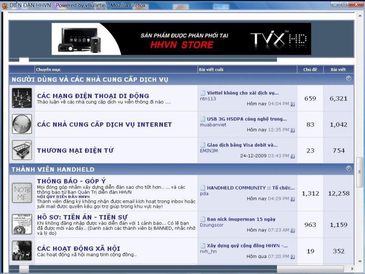This screenshot has width=365, height=274.
Task: Open the Nội quy diễn đàn HHVN subforum
Action: point(63,197)
